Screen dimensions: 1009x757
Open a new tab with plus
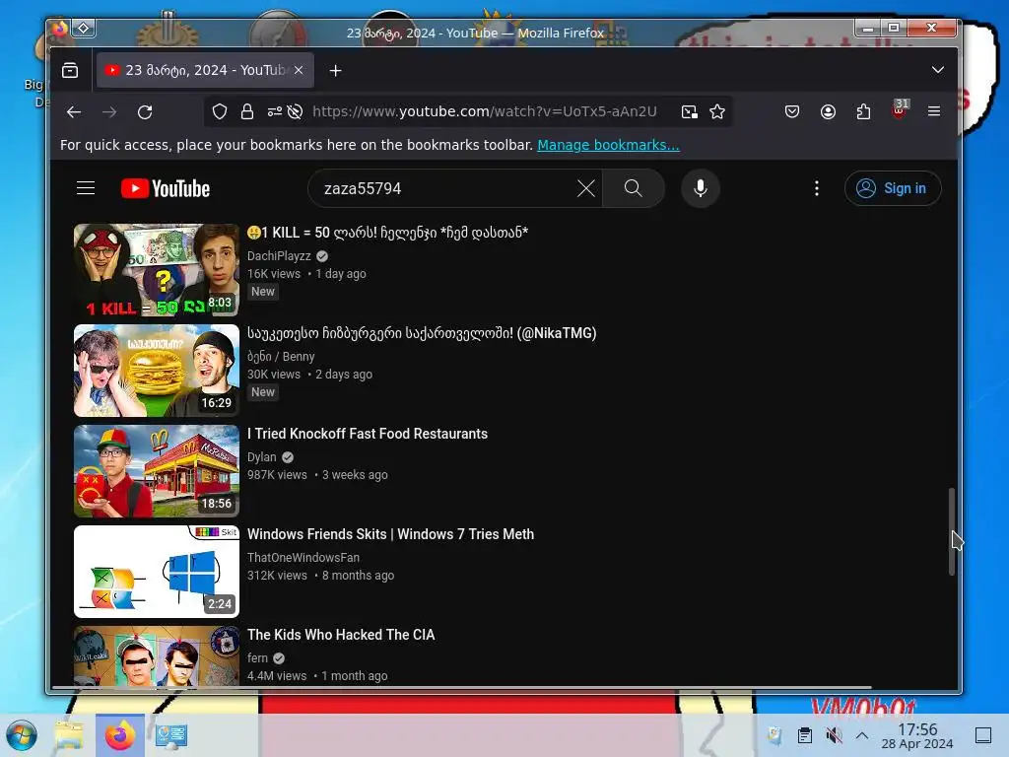[x=335, y=70]
